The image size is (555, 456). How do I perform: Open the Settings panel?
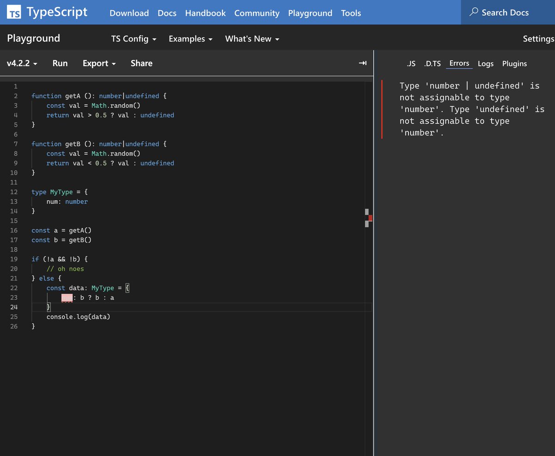538,39
